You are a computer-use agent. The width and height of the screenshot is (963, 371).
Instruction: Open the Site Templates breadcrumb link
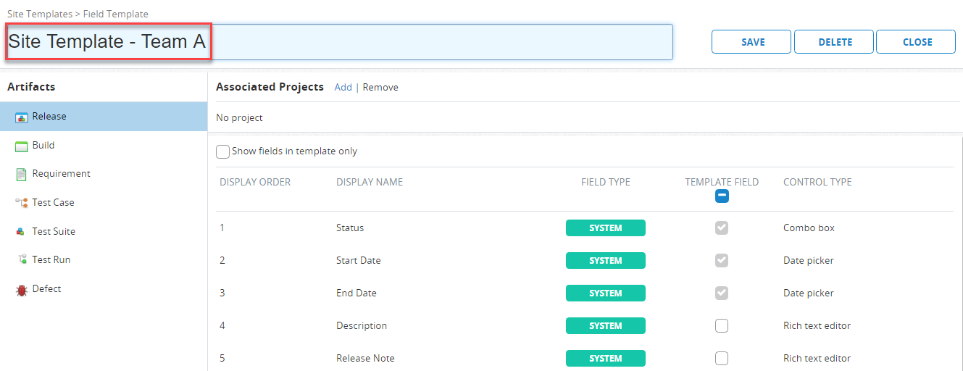point(39,14)
